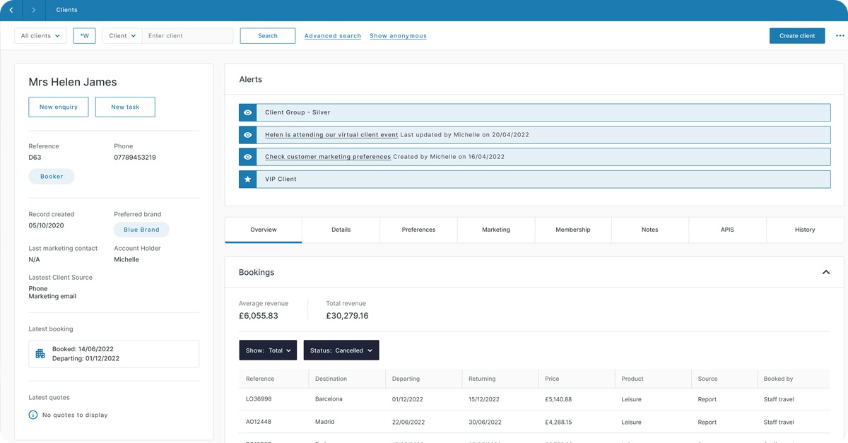Click the Enter client input field

[187, 35]
